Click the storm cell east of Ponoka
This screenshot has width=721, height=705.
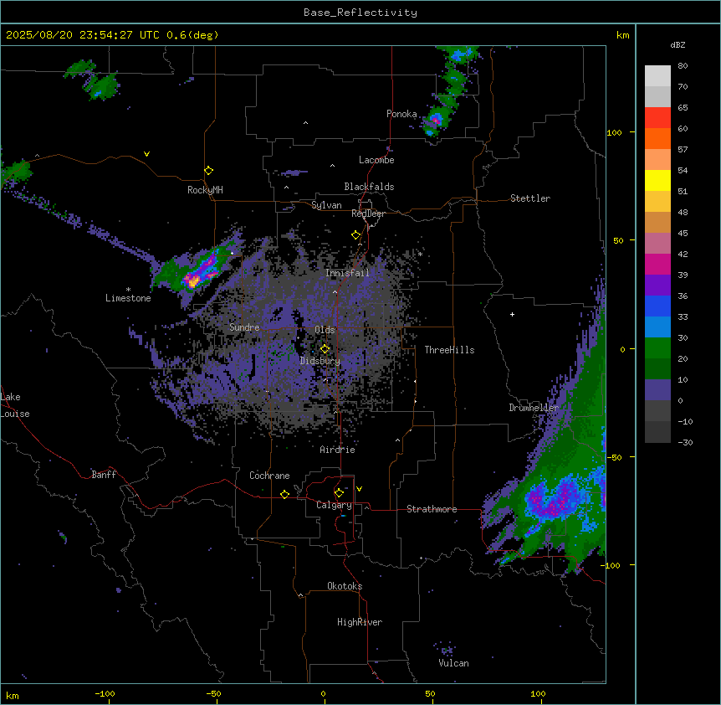pos(435,121)
